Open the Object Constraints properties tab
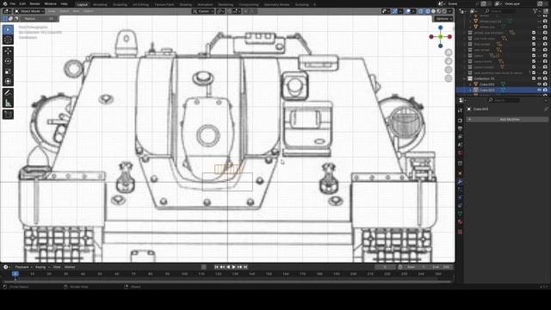551x310 pixels. [x=460, y=206]
